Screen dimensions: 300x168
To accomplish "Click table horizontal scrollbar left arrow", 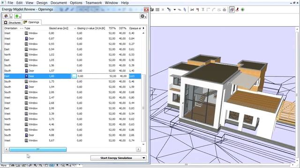I will [7, 149].
